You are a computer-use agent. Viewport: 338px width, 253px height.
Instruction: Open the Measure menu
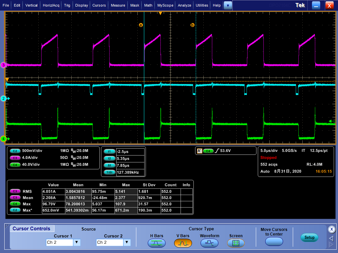pyautogui.click(x=118, y=5)
